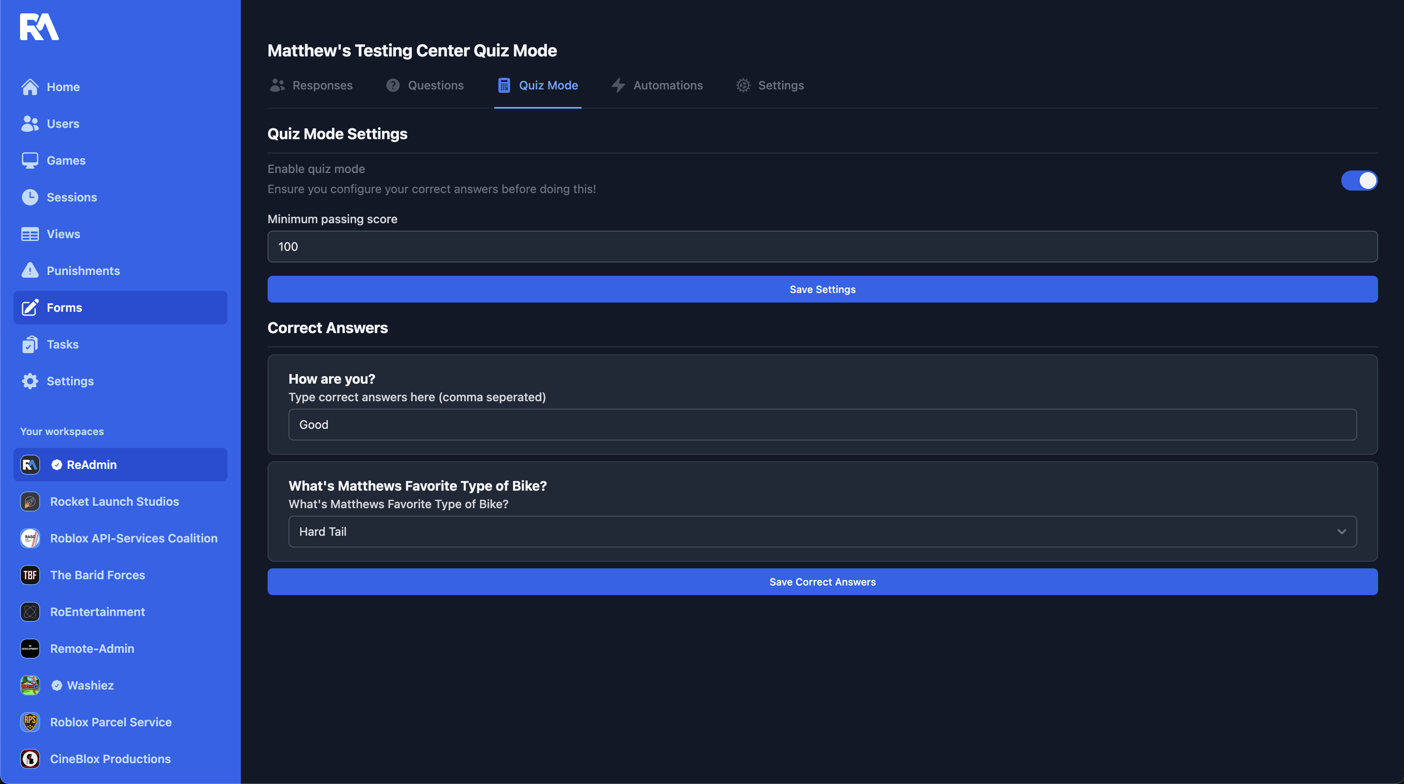
Task: Click Save Correct Answers button
Action: tap(822, 581)
